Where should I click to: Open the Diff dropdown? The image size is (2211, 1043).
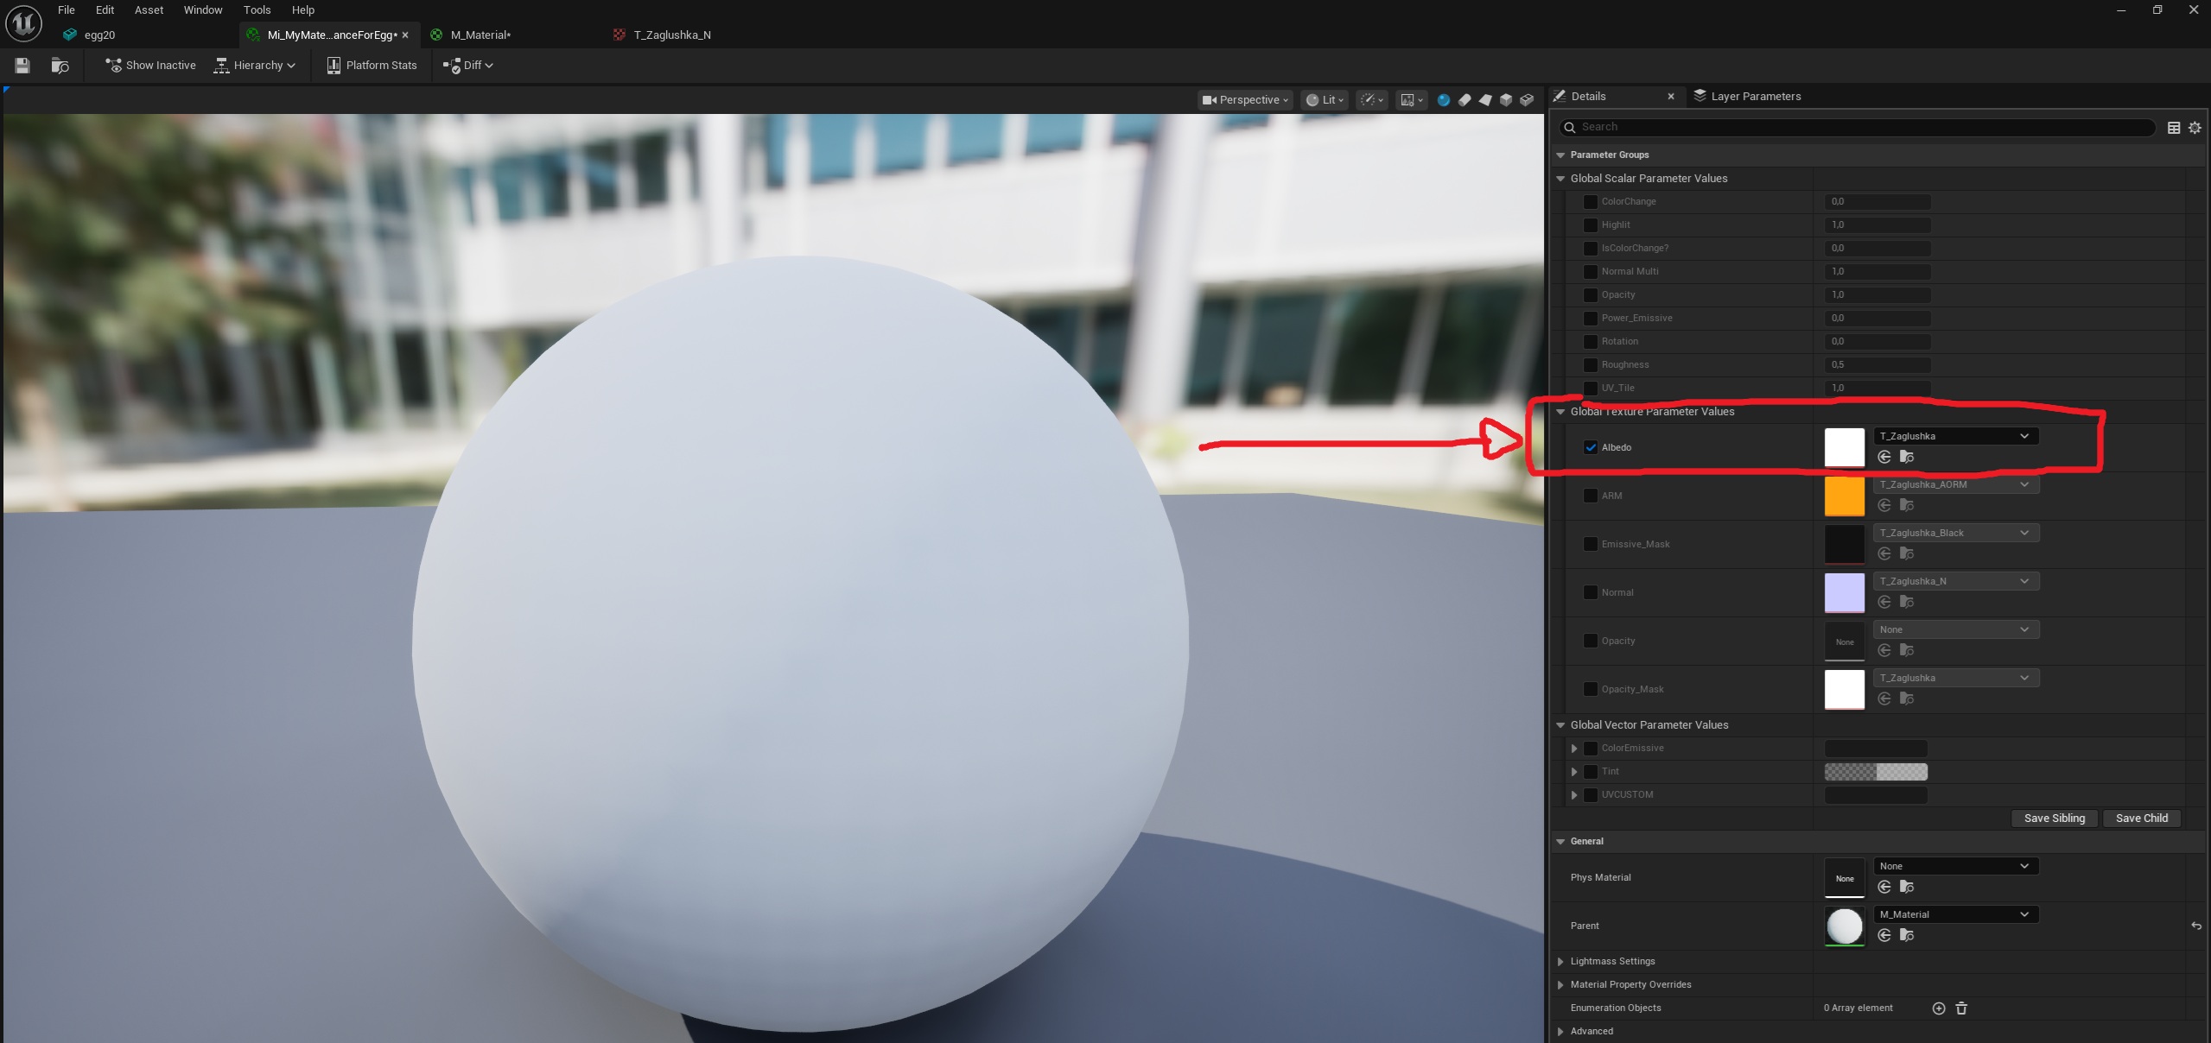pos(467,66)
